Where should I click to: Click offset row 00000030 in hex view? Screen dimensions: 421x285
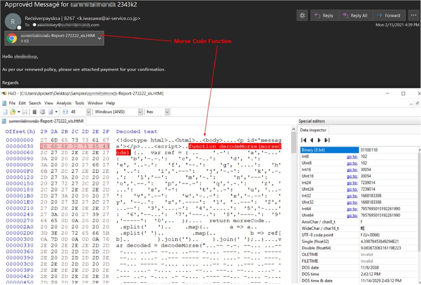20,146
